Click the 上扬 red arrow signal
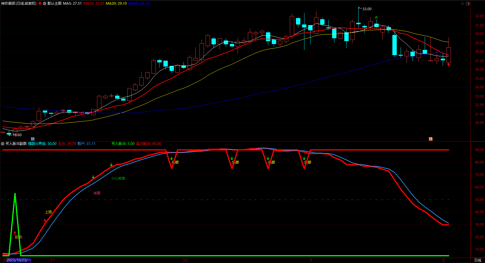 point(45,221)
